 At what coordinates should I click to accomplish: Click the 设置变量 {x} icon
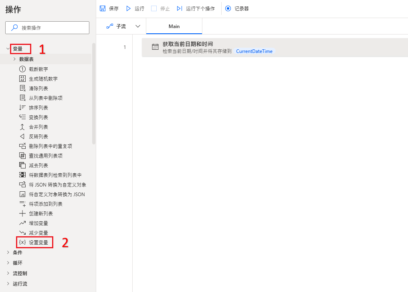click(22, 243)
